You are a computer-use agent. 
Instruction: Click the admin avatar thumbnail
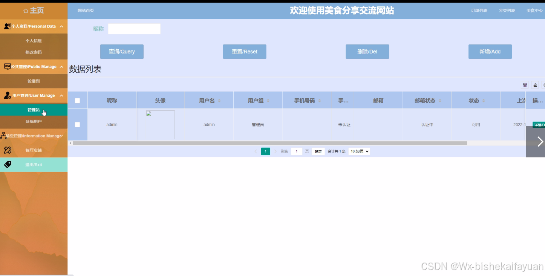(160, 125)
